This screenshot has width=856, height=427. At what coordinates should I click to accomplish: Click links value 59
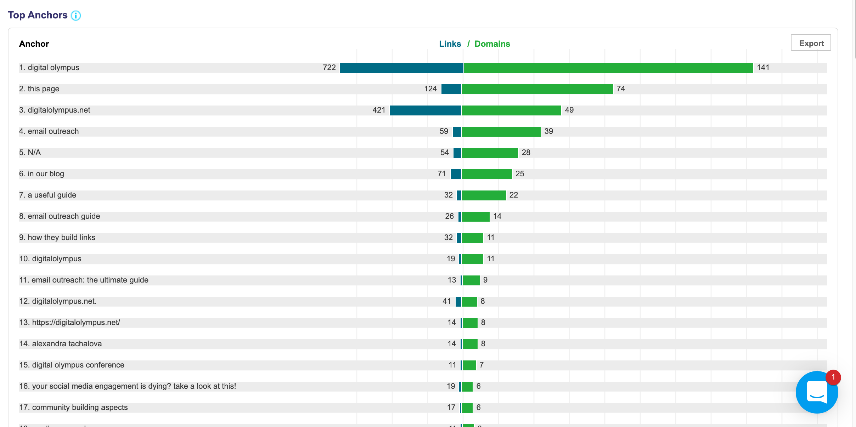pos(444,131)
